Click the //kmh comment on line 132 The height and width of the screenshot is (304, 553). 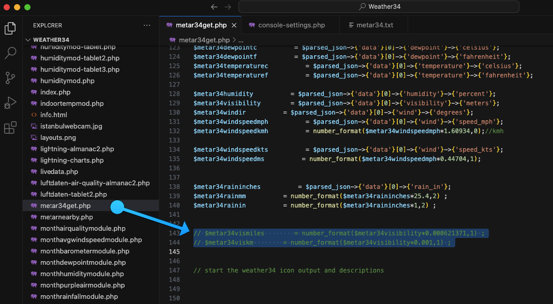click(494, 131)
